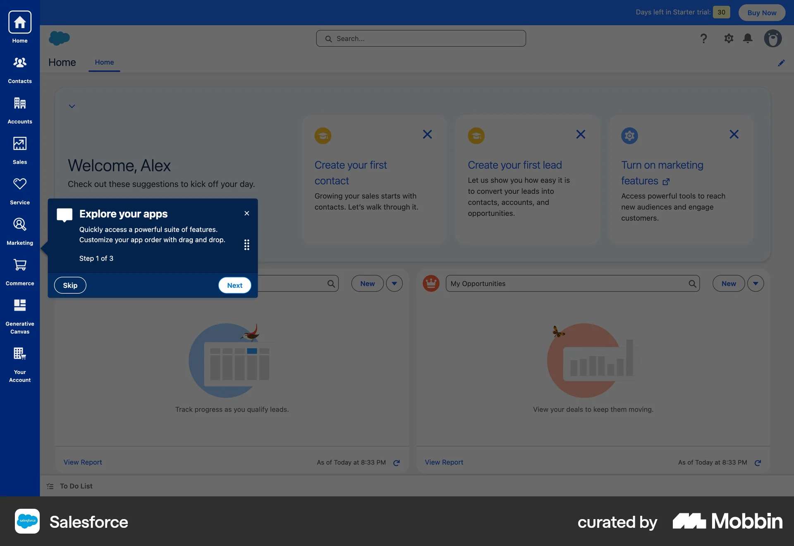Screen dimensions: 794x546
Task: Navigate to Service using the heart icon
Action: [19, 190]
